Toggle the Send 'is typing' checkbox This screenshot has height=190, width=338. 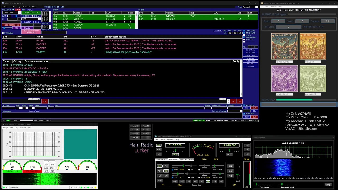pyautogui.click(x=244, y=31)
